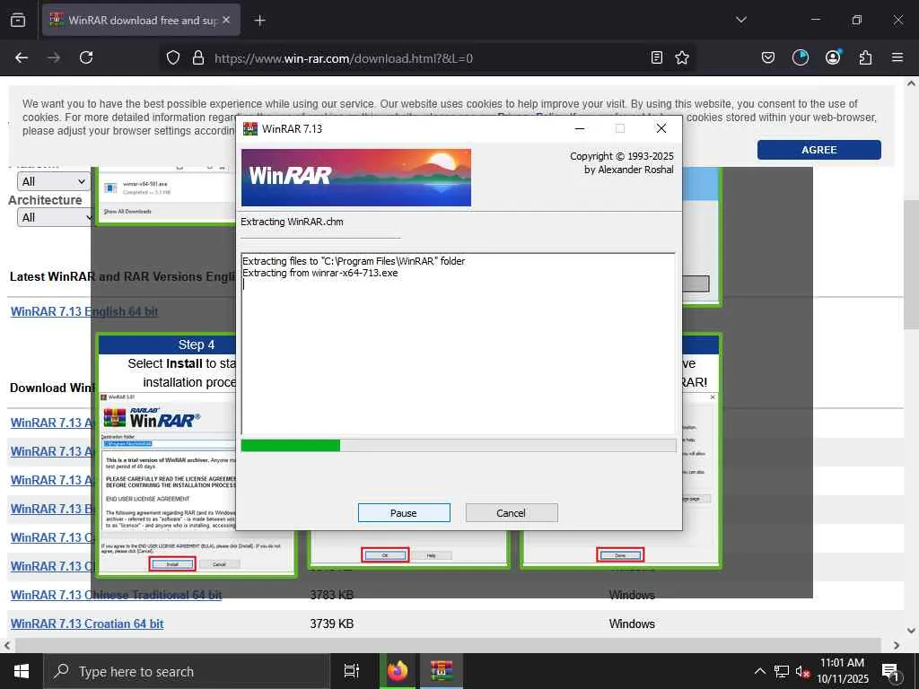List all tabs dropdown arrow

(740, 20)
